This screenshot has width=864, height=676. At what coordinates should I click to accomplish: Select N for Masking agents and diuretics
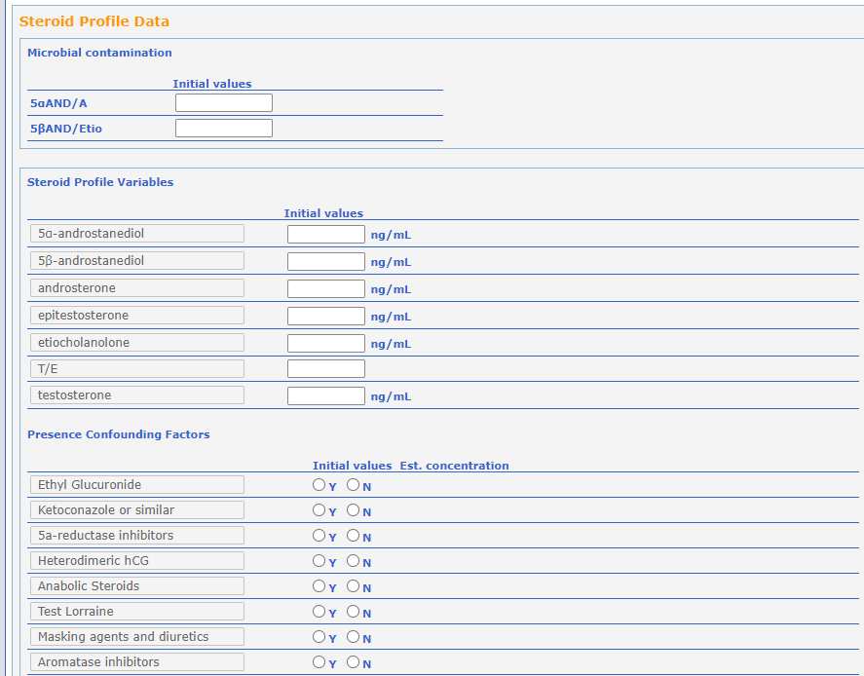pos(353,637)
